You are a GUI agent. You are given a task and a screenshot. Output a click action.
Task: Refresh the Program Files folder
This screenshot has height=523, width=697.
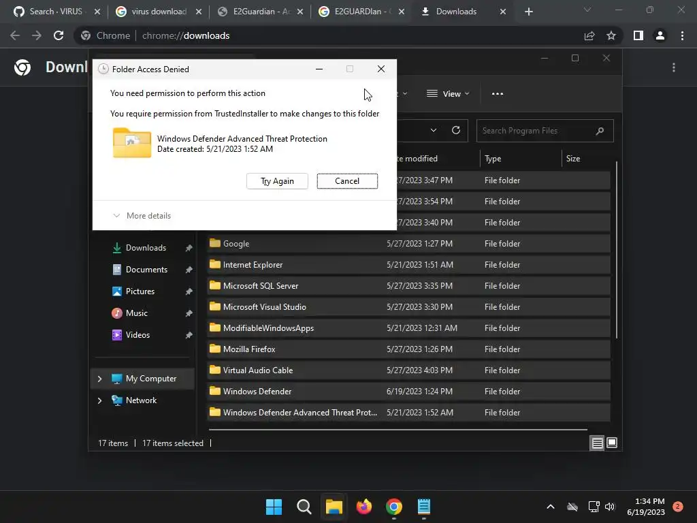click(455, 130)
